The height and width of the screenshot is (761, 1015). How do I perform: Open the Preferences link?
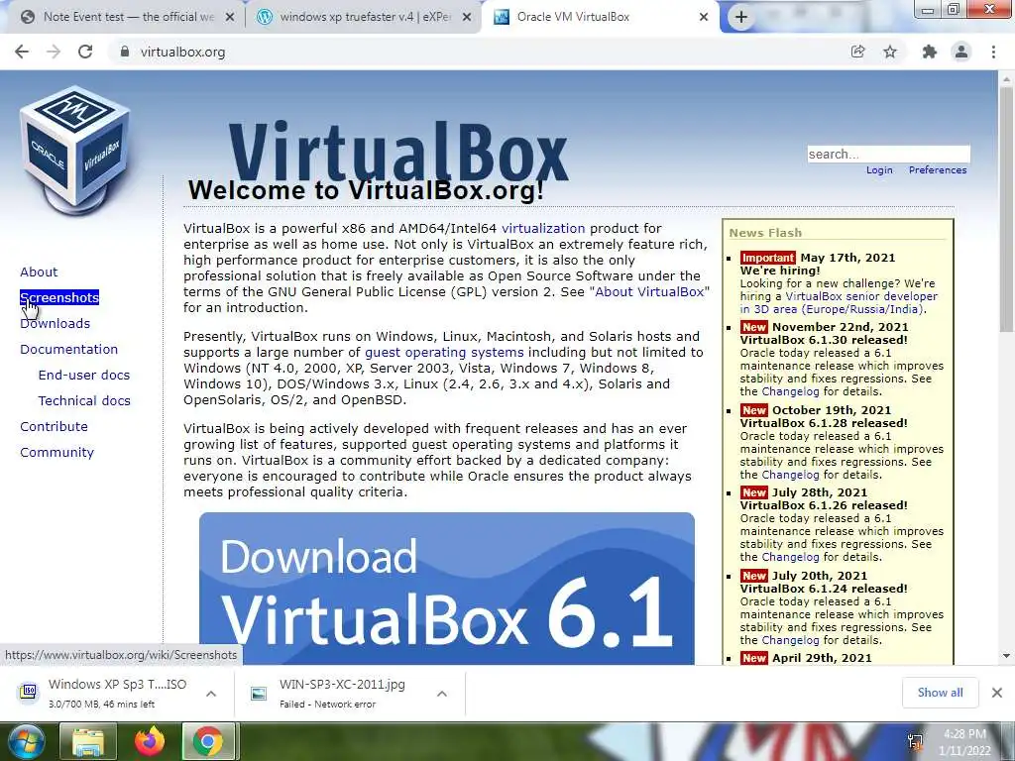tap(938, 170)
